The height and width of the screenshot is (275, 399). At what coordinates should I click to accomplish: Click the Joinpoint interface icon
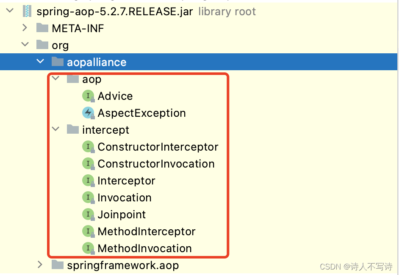coord(88,214)
